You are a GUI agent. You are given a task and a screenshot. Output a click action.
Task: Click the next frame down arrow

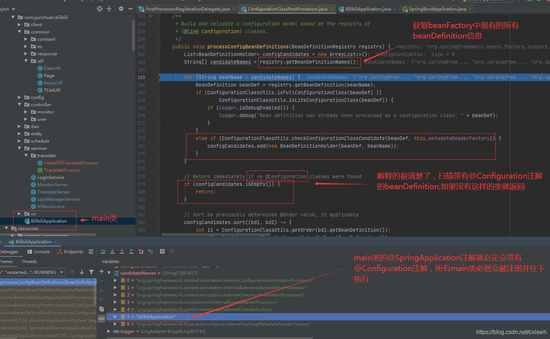pyautogui.click(x=82, y=272)
